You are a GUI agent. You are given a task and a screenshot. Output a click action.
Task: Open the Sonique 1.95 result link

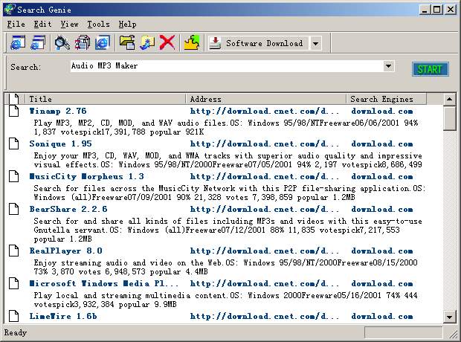60,143
